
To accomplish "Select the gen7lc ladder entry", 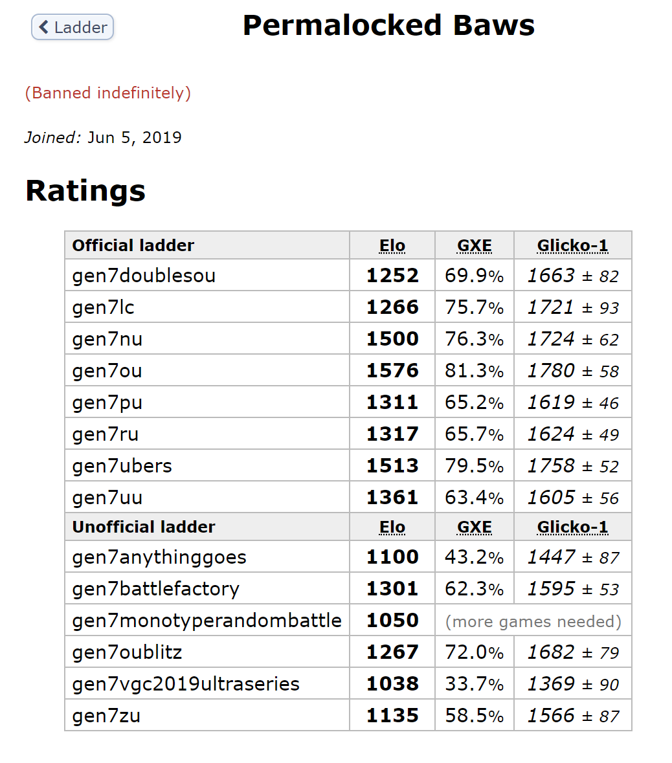I will click(348, 307).
